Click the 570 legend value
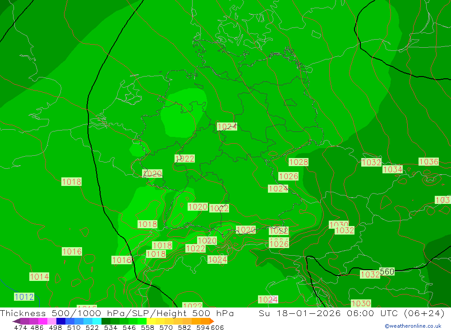The height and width of the screenshot is (330, 451). (x=166, y=327)
